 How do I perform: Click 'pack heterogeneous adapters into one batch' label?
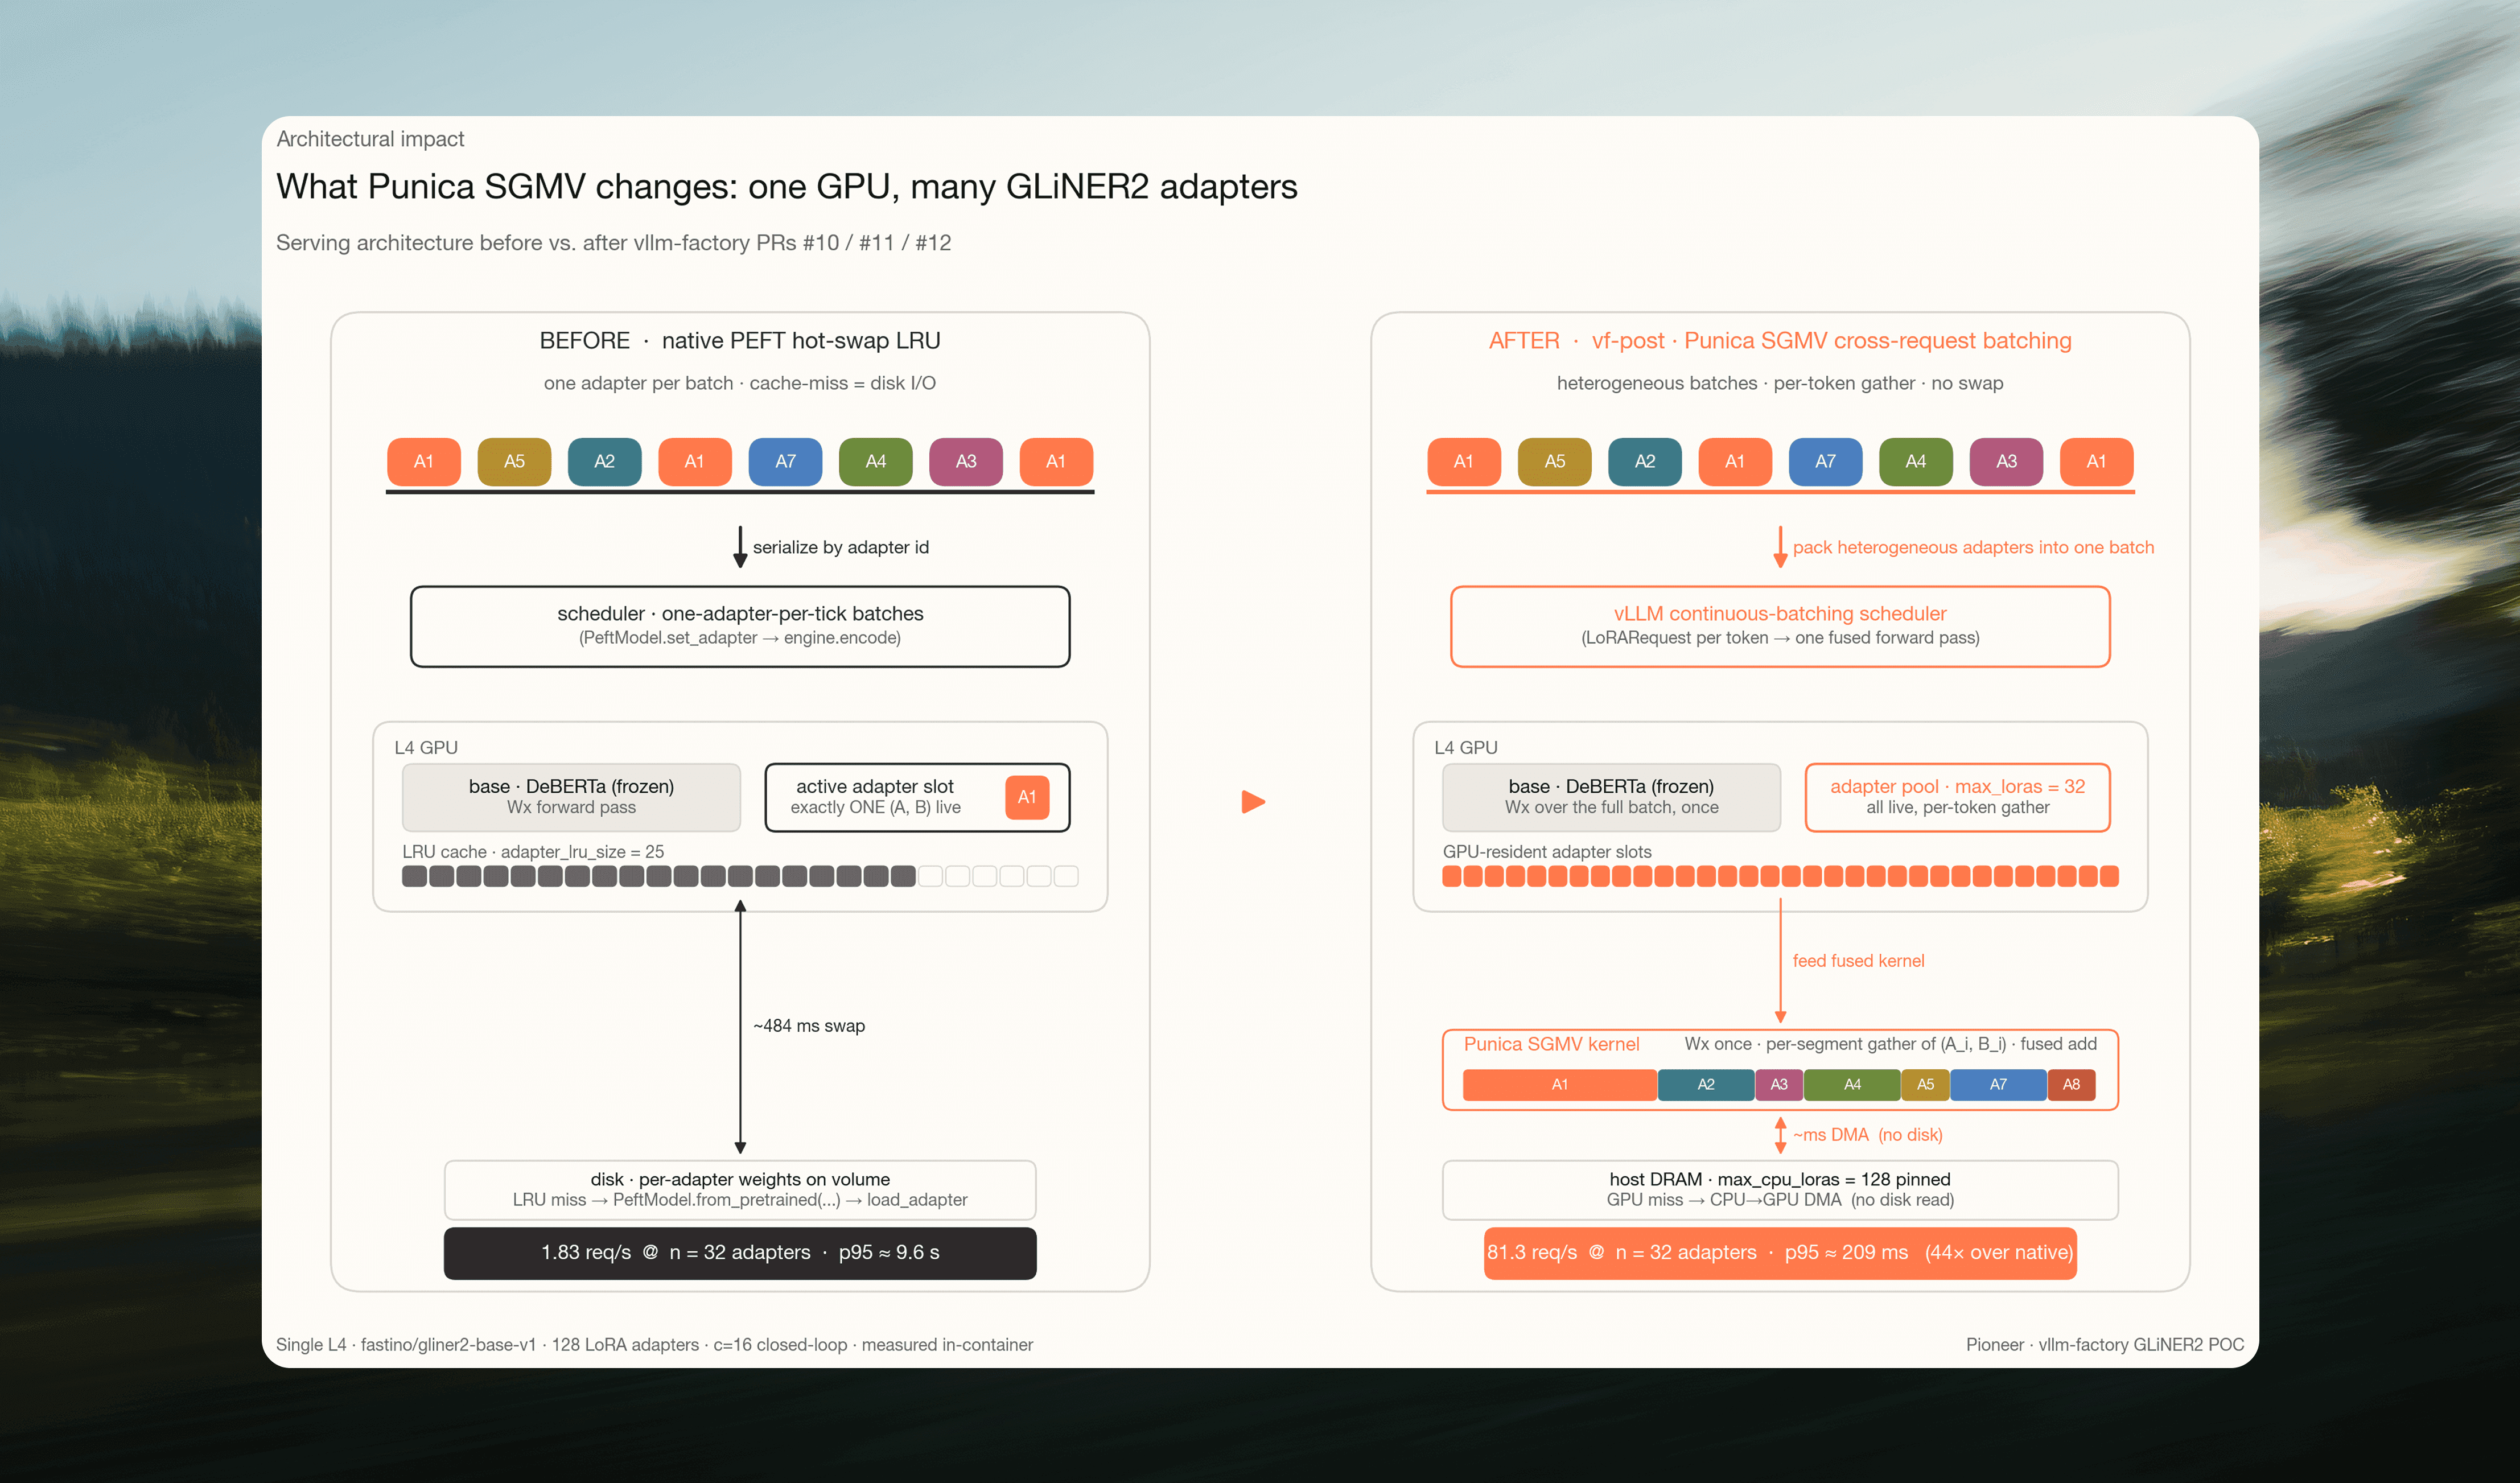point(1973,547)
